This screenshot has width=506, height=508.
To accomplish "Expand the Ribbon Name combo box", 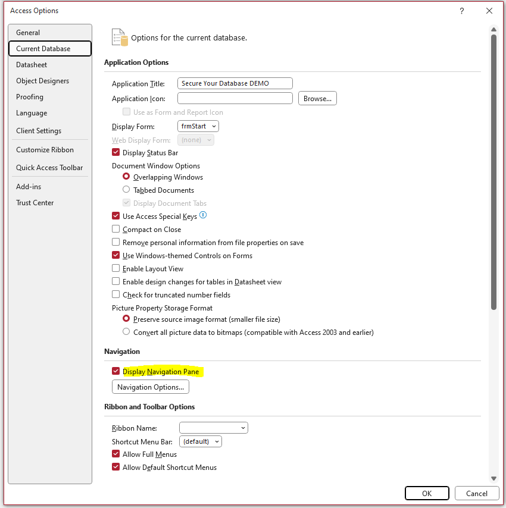I will (214, 428).
